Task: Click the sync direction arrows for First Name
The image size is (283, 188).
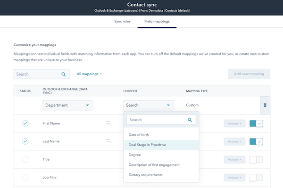Action: pyautogui.click(x=108, y=123)
